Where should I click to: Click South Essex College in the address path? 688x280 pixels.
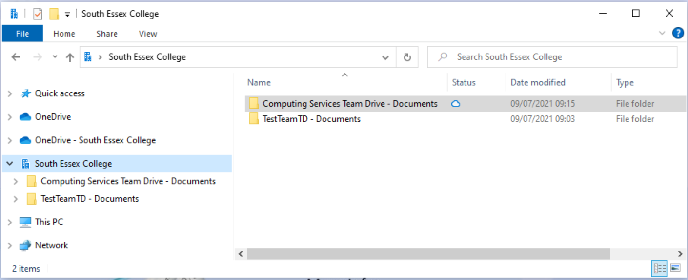click(147, 57)
